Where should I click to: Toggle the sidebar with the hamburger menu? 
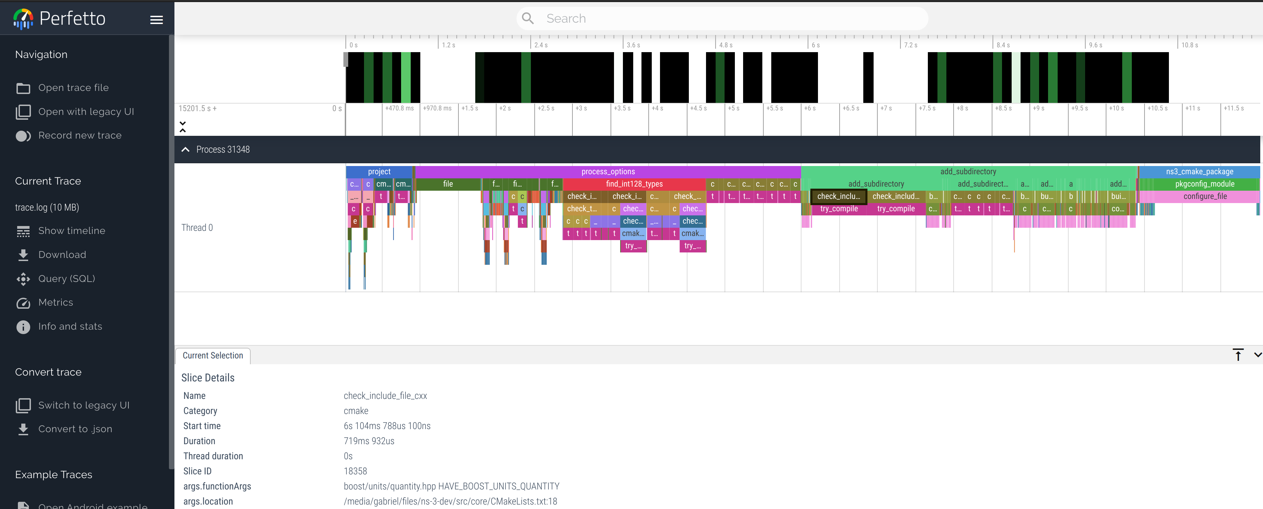point(156,19)
